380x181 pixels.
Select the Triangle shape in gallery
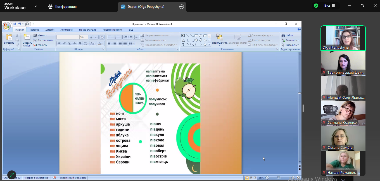pyautogui.click(x=183, y=40)
